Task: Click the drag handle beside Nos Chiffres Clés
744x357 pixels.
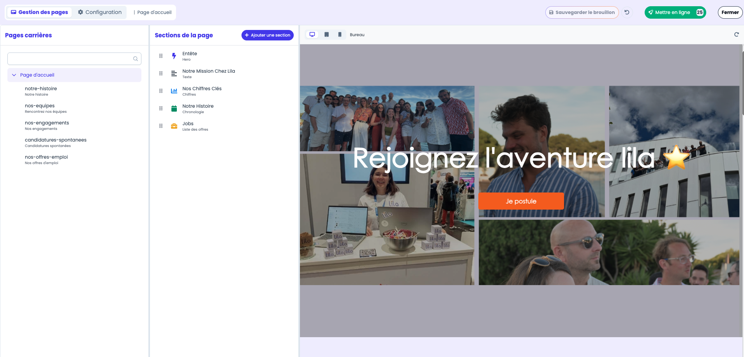Action: coord(161,91)
